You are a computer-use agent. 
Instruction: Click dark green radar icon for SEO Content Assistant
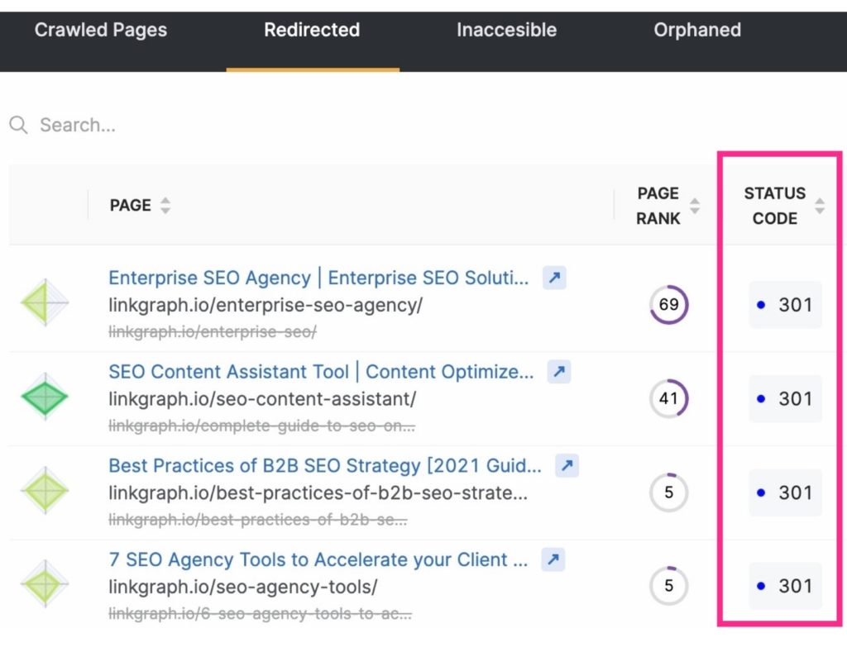click(45, 397)
